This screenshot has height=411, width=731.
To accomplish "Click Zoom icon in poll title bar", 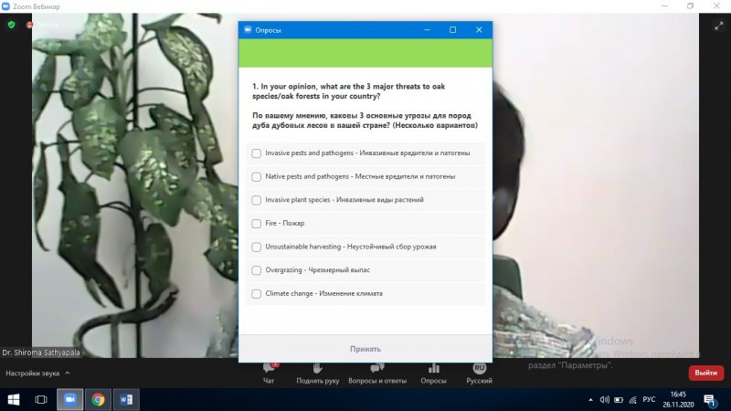I will [x=248, y=30].
